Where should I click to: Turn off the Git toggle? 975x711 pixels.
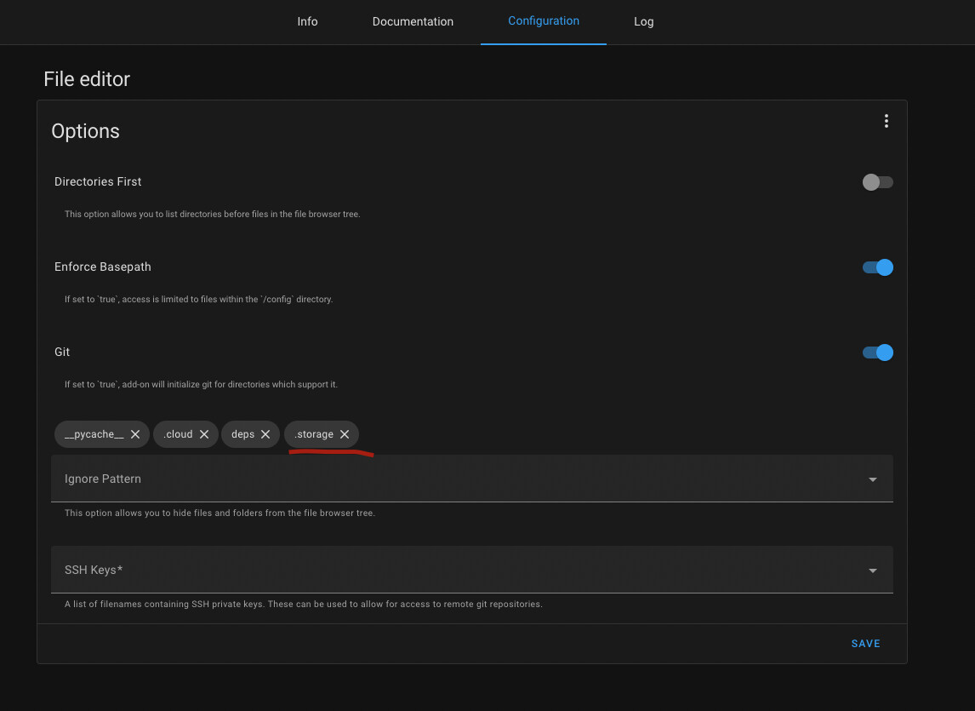877,352
